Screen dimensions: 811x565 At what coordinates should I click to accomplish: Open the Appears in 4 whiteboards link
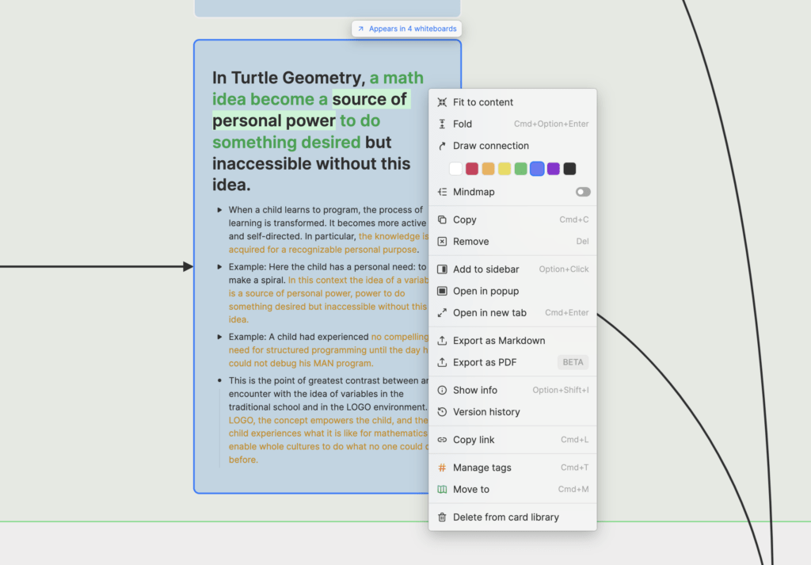[406, 29]
